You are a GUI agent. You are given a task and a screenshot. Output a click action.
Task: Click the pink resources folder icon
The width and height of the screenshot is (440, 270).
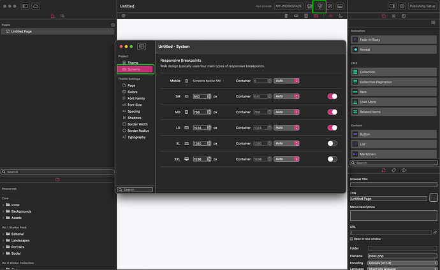pyautogui.click(x=57, y=180)
